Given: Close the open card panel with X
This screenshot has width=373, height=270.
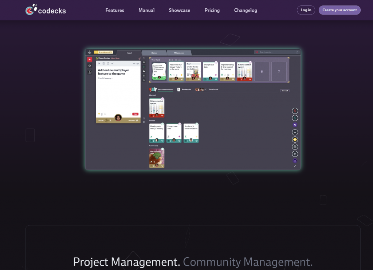Looking at the screenshot, I should tap(144, 58).
